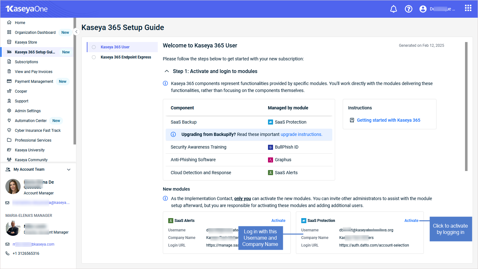478x269 pixels.
Task: Click the SaaS Protection module icon in table
Action: click(271, 122)
